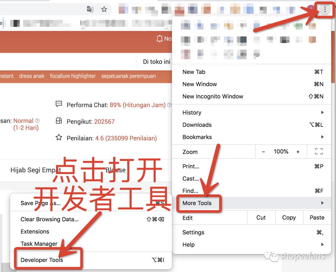Open the Help submenu arrow
The image size is (336, 272).
coord(322,245)
